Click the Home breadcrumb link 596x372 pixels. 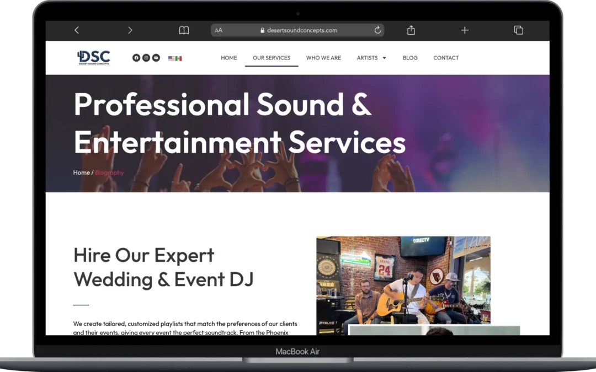81,172
